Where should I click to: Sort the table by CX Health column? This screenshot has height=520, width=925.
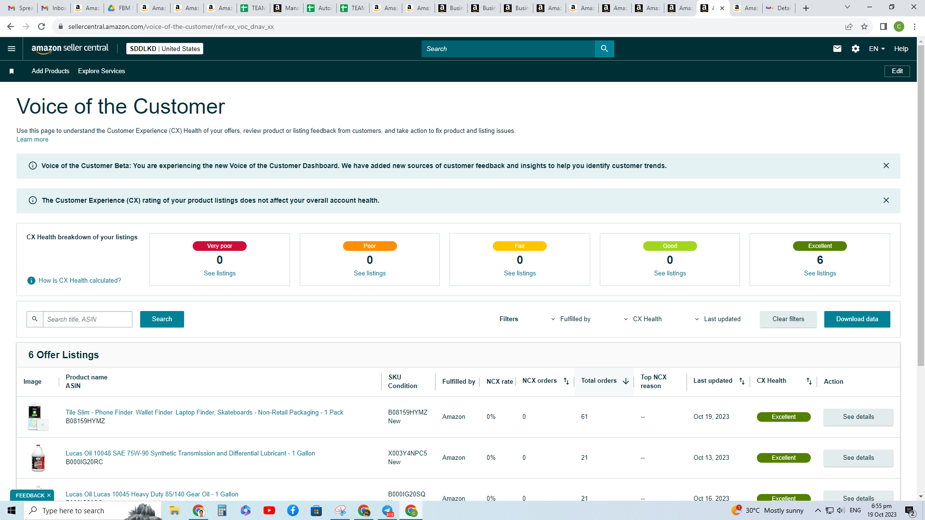pyautogui.click(x=809, y=381)
